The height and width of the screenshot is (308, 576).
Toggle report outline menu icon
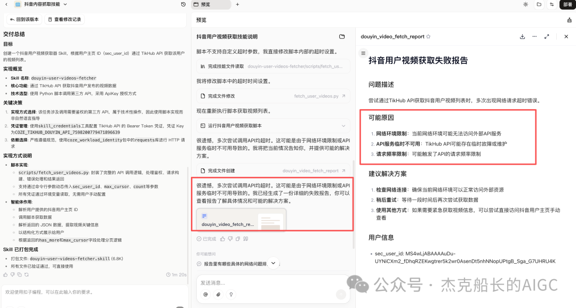[363, 53]
